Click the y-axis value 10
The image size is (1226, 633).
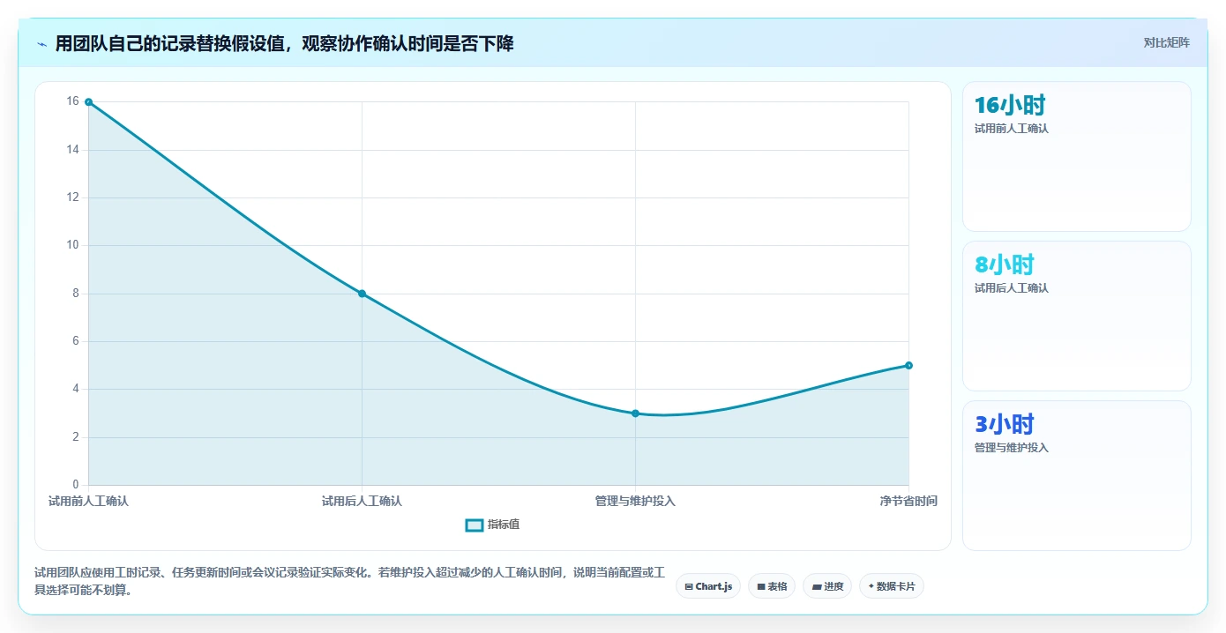pyautogui.click(x=72, y=245)
